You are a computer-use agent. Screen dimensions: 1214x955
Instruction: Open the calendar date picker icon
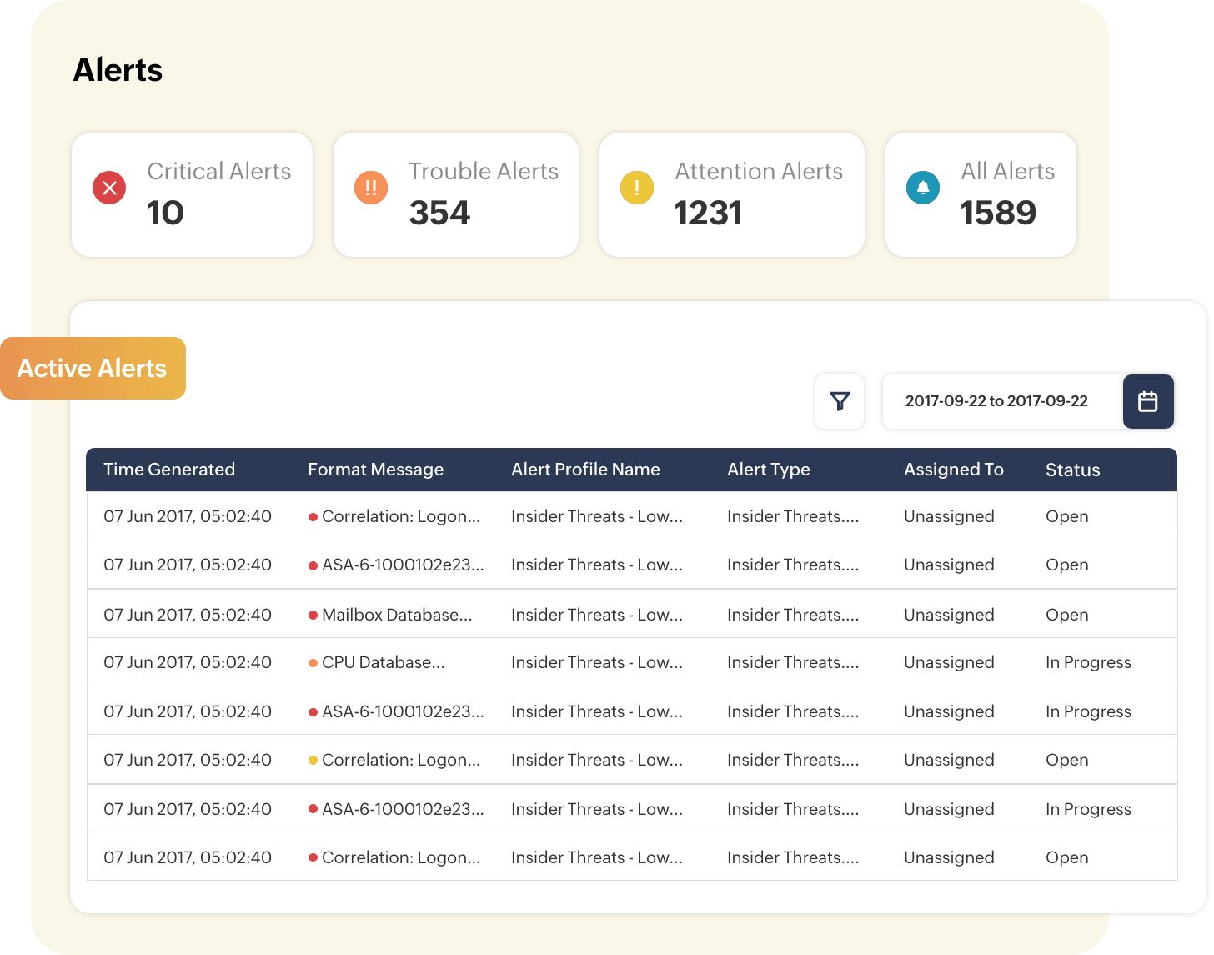[x=1148, y=401]
